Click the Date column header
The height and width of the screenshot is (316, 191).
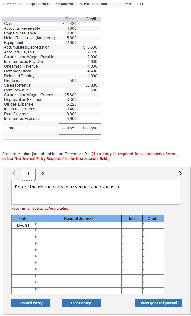click(x=23, y=219)
